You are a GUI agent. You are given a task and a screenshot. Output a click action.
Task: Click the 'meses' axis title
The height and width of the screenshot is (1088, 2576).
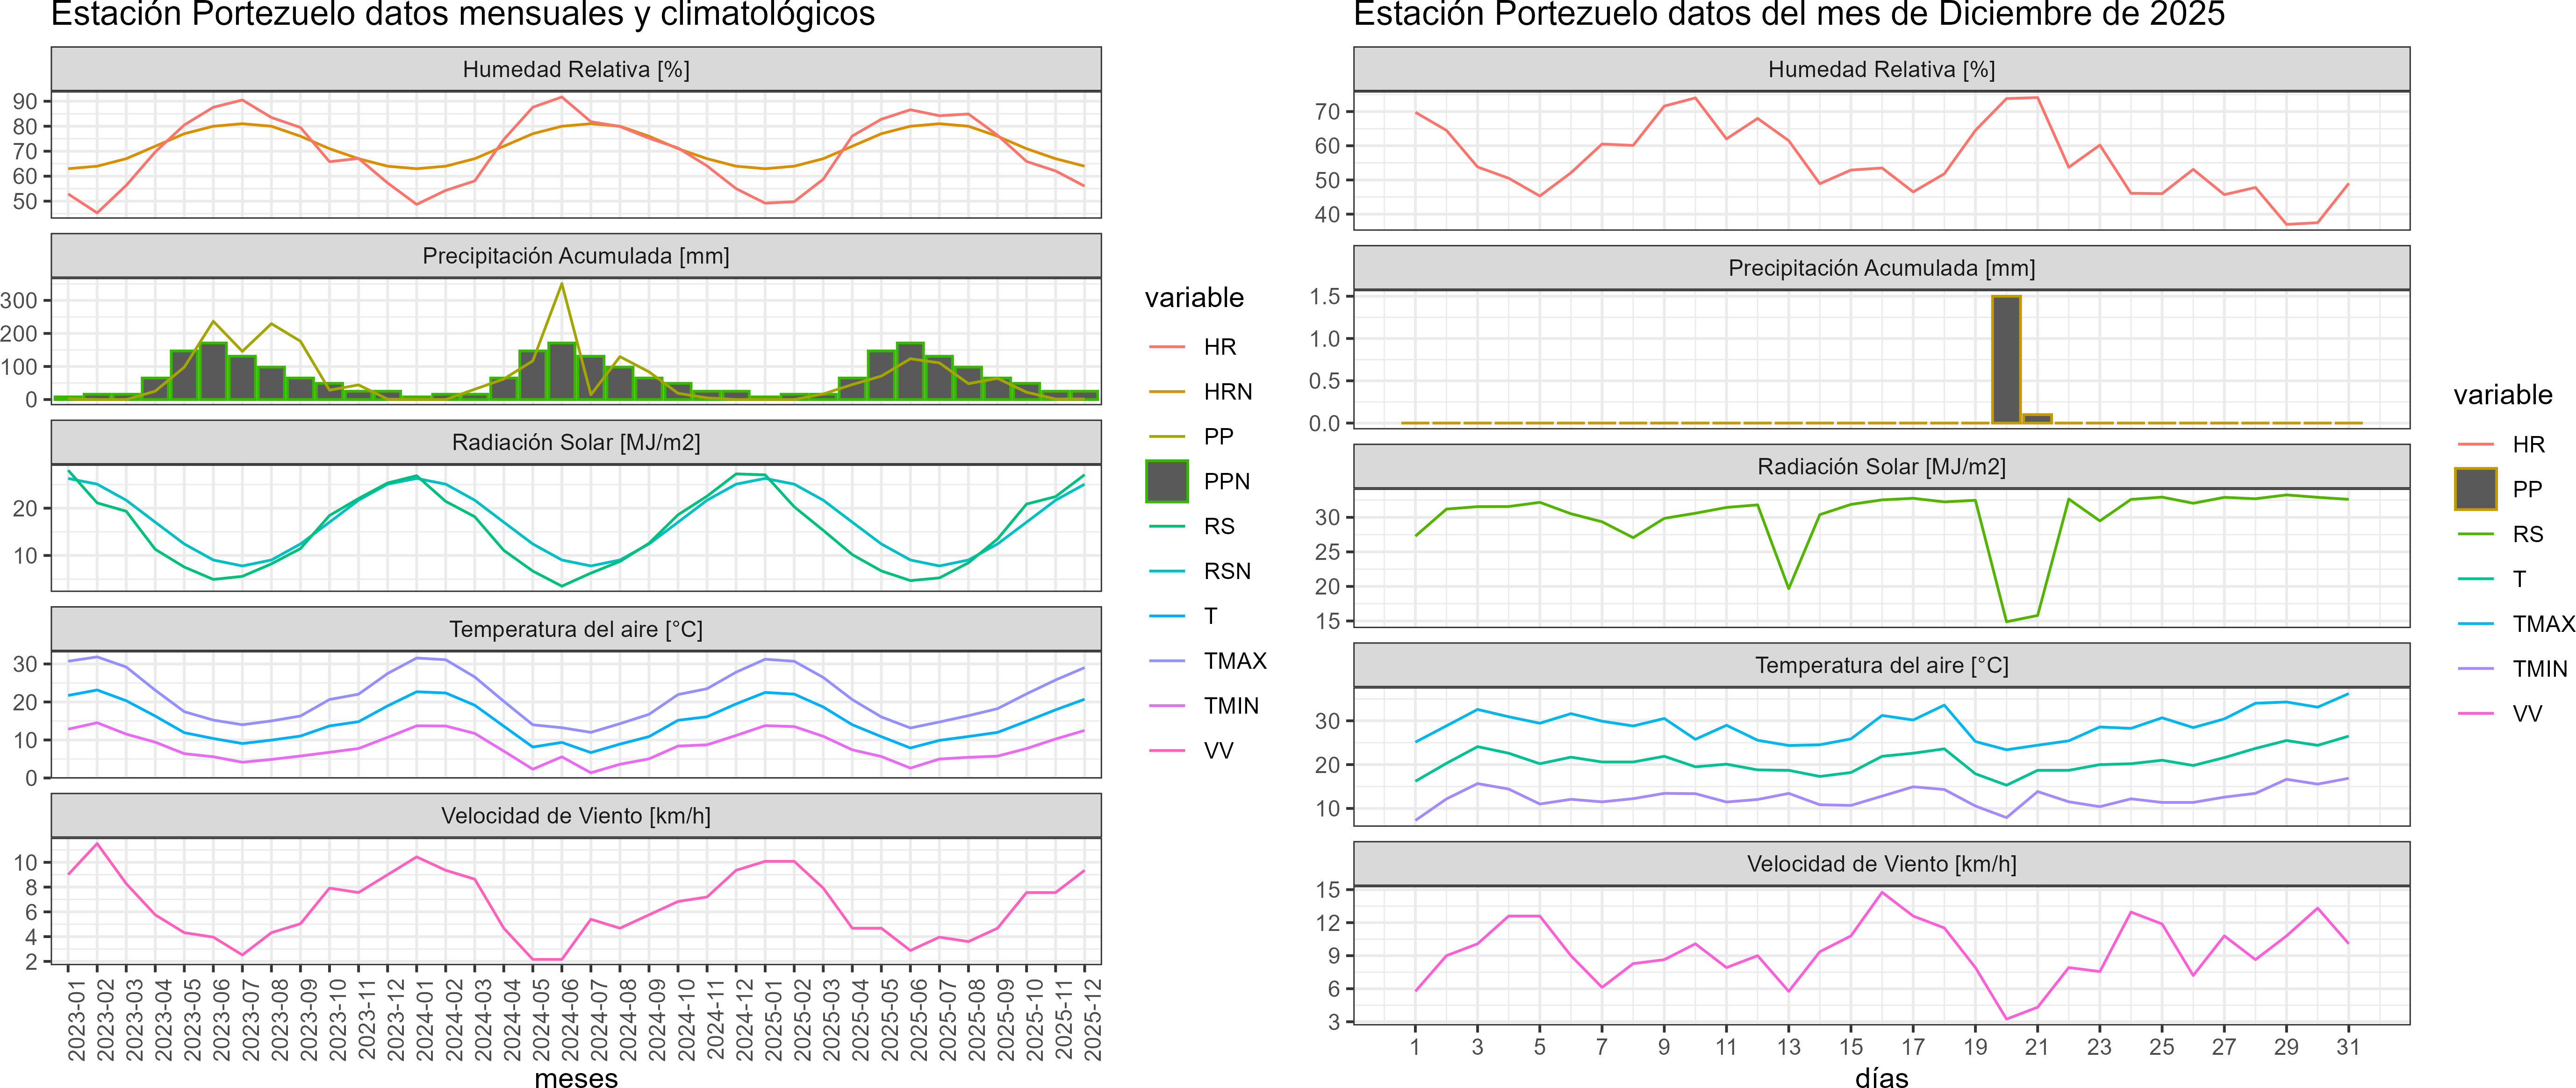coord(576,1078)
